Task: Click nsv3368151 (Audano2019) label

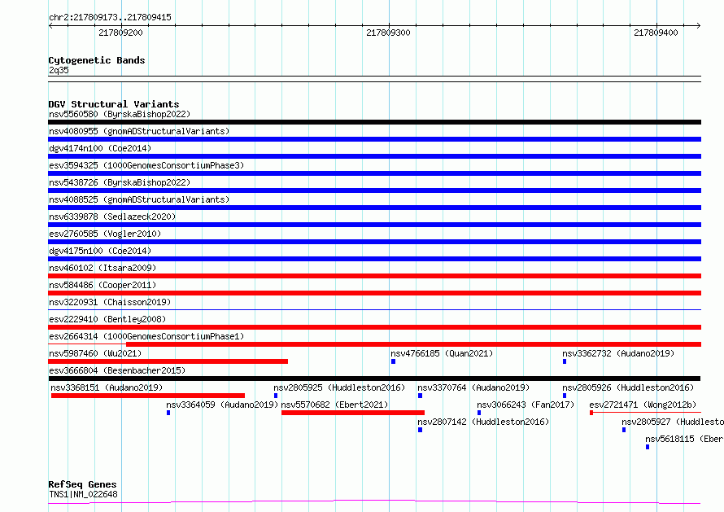Action: 107,387
